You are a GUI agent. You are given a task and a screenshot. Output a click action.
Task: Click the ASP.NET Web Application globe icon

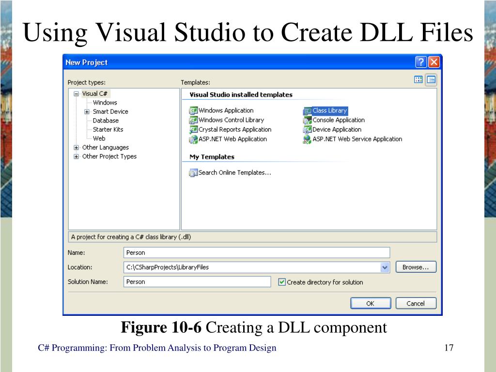pos(193,139)
